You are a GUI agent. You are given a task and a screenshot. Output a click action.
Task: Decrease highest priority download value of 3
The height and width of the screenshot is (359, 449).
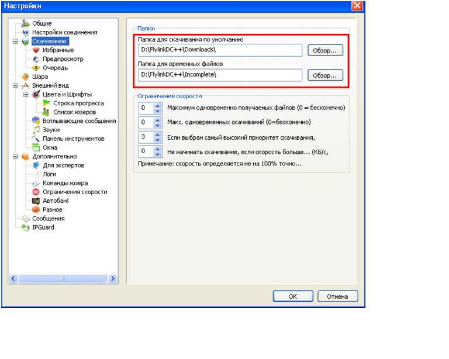pos(157,140)
